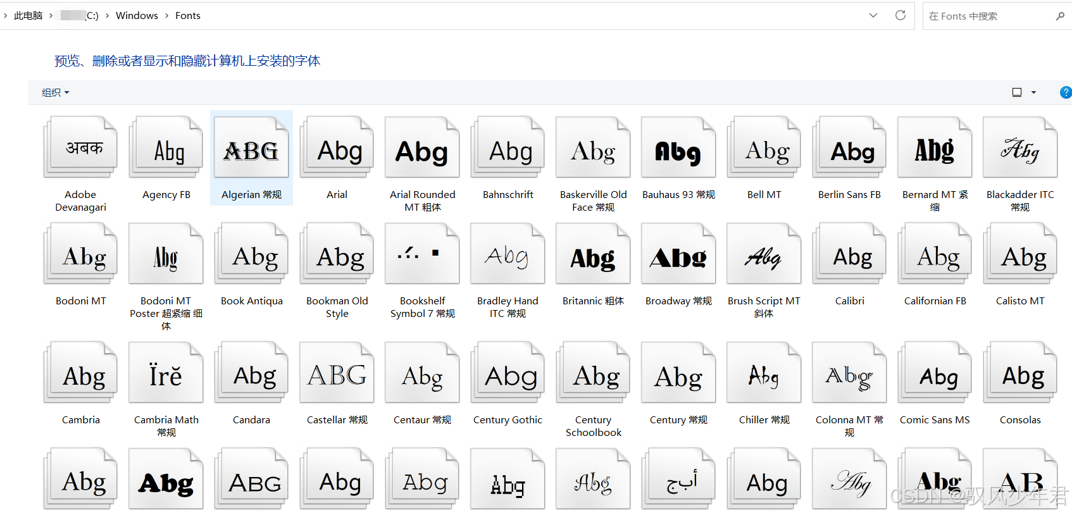Click the Century 常规 font label
The height and width of the screenshot is (515, 1072).
tap(678, 419)
